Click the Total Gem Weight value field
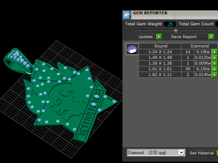 (170, 24)
